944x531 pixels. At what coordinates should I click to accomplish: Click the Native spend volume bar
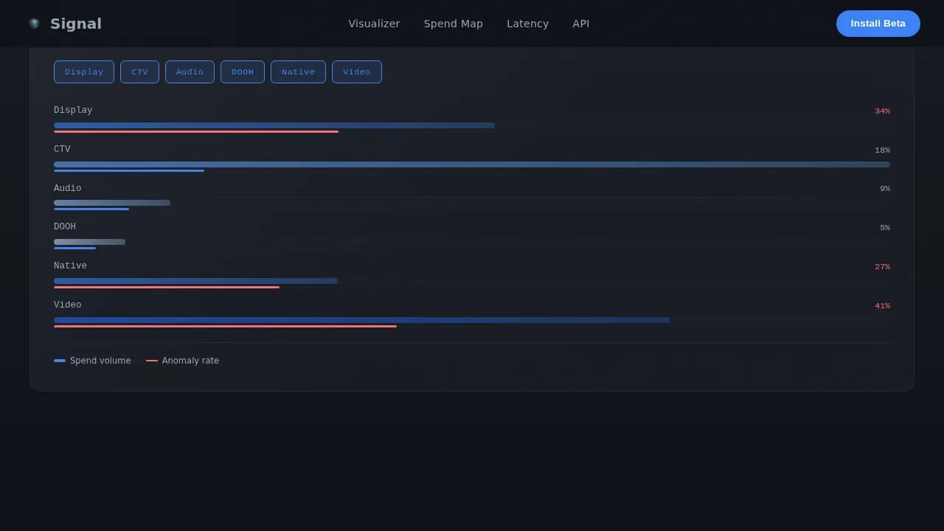coord(195,281)
